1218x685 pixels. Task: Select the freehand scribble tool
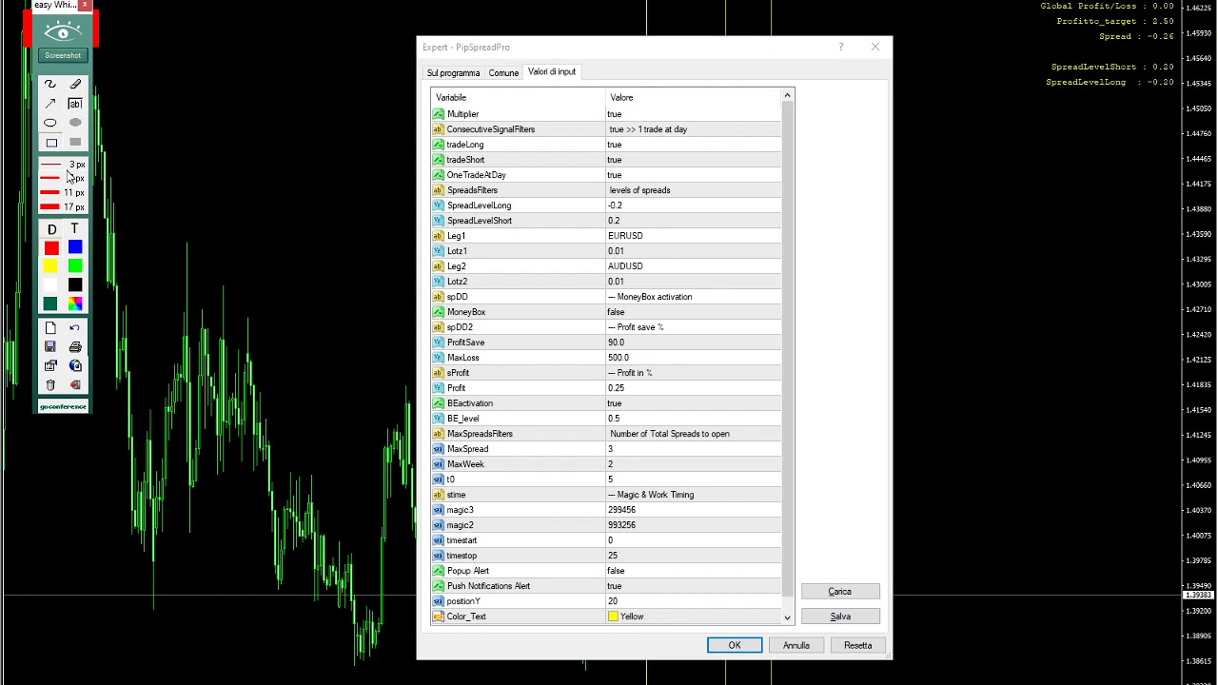[x=50, y=85]
